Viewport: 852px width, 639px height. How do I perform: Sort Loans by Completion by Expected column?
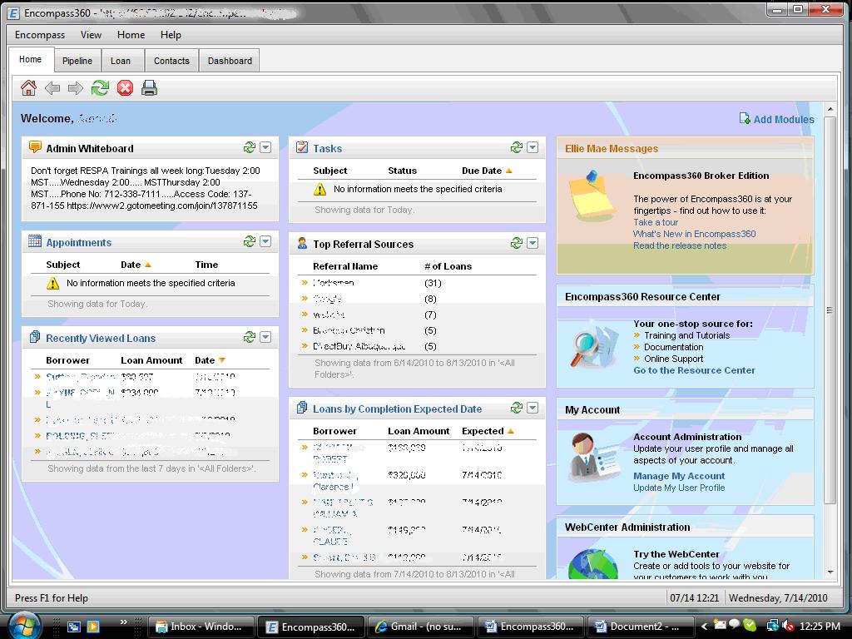coord(488,431)
